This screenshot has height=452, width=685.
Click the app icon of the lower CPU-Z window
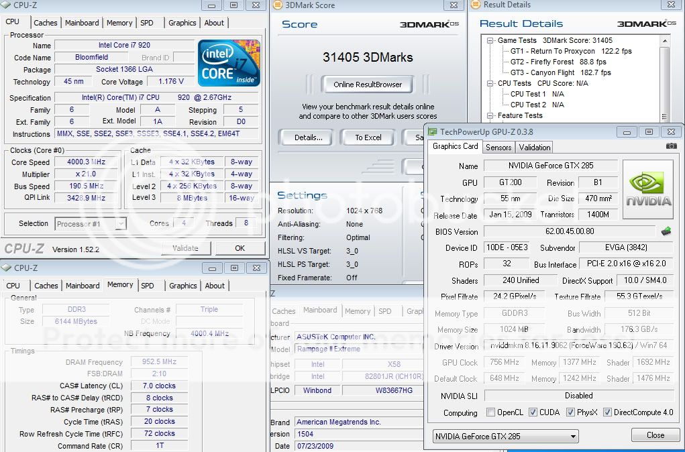pyautogui.click(x=7, y=268)
